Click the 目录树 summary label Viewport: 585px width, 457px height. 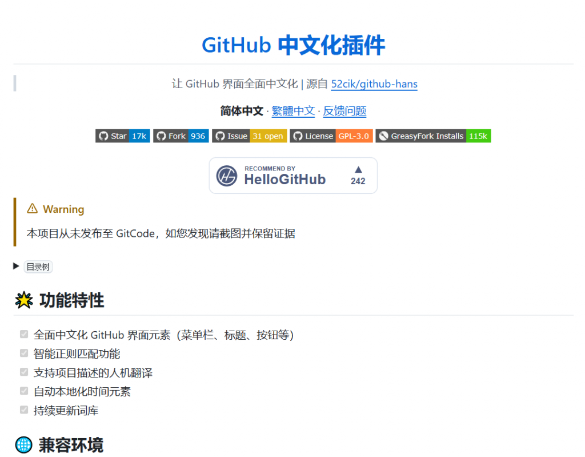38,267
